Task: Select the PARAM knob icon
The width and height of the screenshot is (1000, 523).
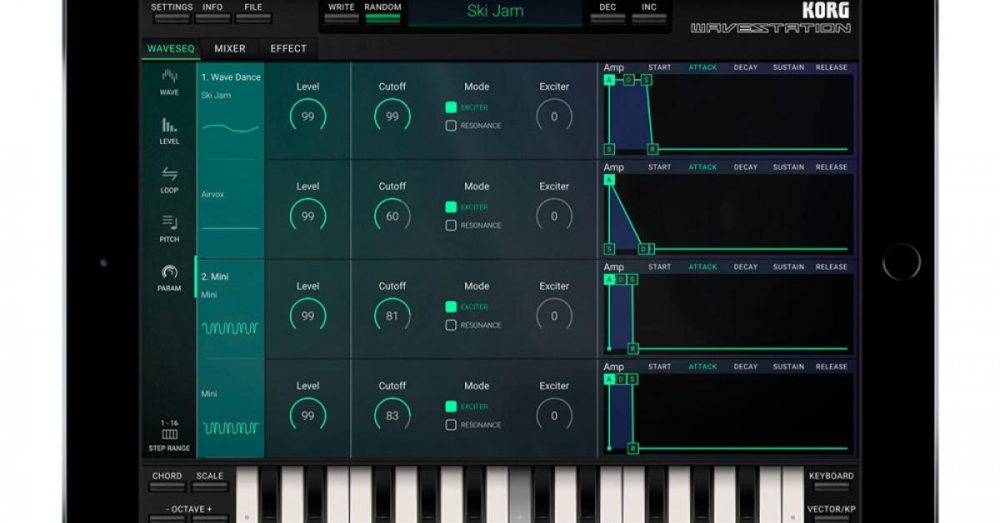Action: (x=169, y=273)
